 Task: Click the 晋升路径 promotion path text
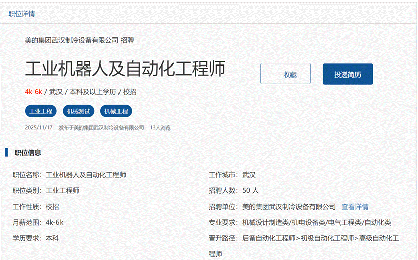[320, 238]
